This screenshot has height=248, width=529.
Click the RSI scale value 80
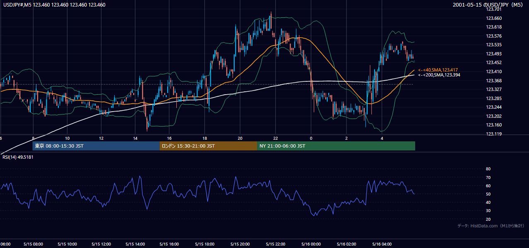(x=488, y=169)
